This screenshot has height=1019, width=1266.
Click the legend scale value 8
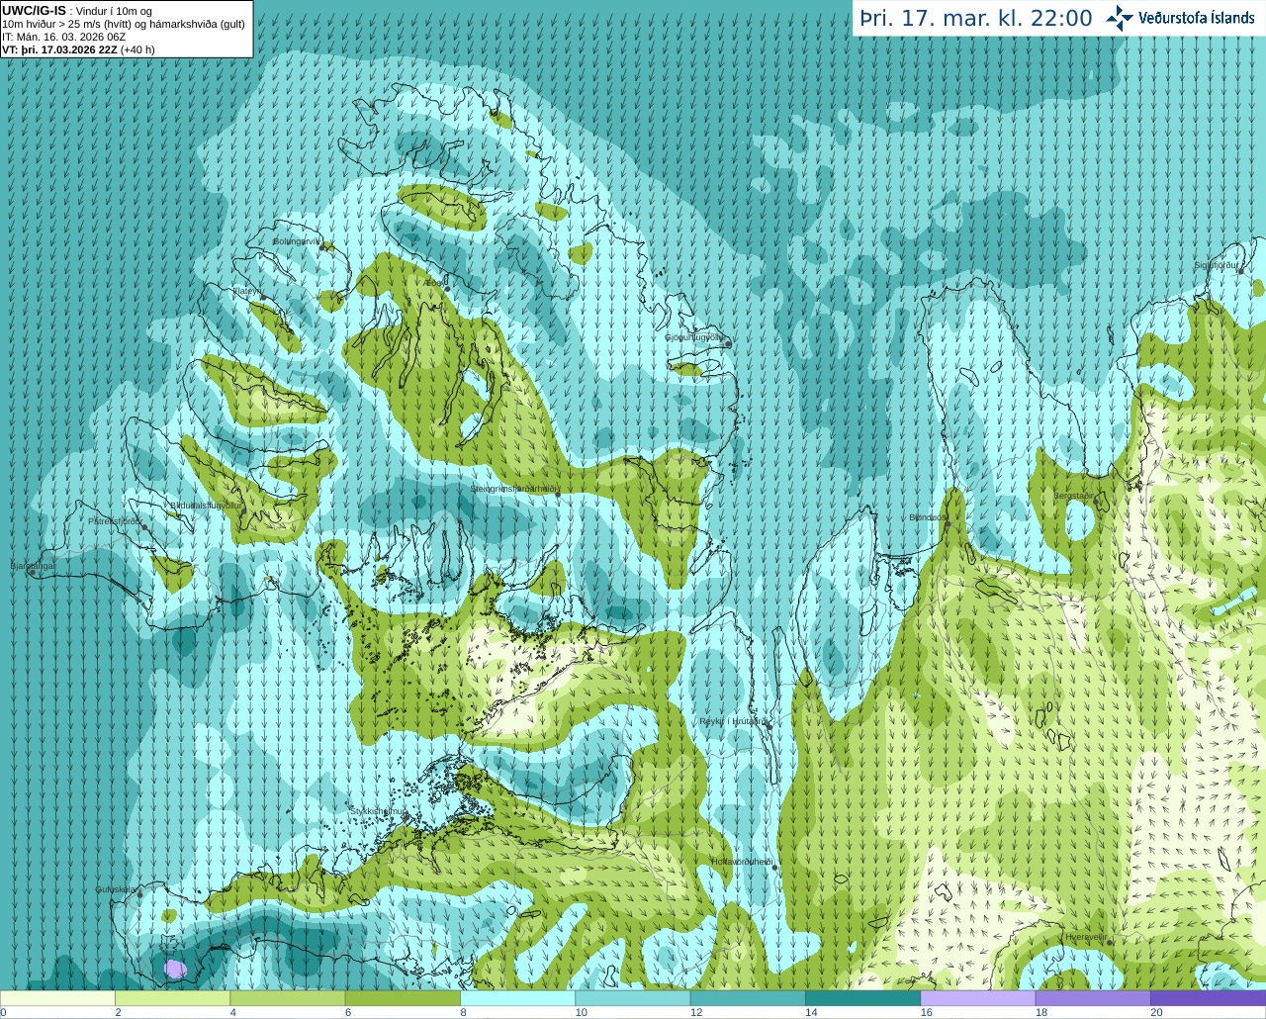click(463, 1012)
